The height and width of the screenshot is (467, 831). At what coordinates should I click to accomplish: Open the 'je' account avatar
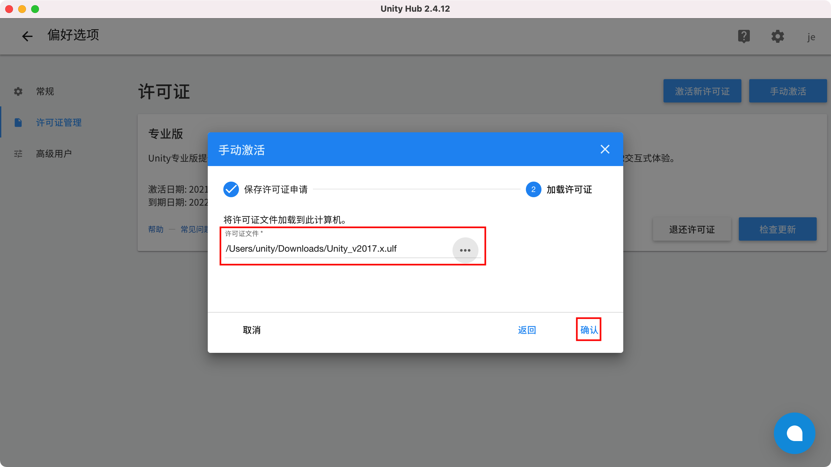811,37
